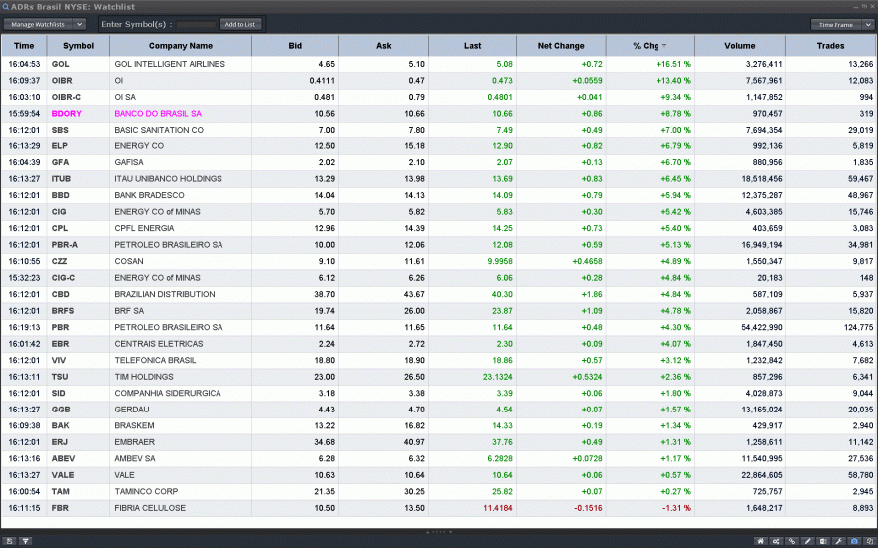Click AMBEV SA company name
The width and height of the screenshot is (878, 548).
pos(135,458)
